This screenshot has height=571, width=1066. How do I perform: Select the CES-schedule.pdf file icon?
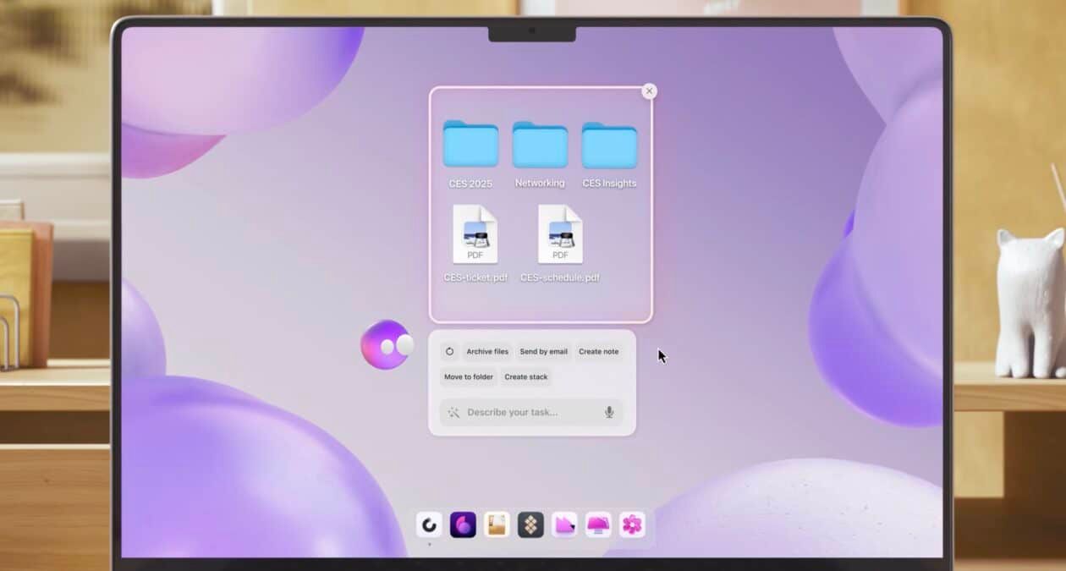[560, 234]
